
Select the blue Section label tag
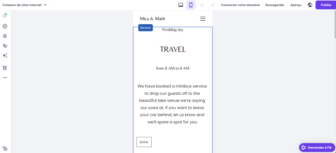(145, 28)
